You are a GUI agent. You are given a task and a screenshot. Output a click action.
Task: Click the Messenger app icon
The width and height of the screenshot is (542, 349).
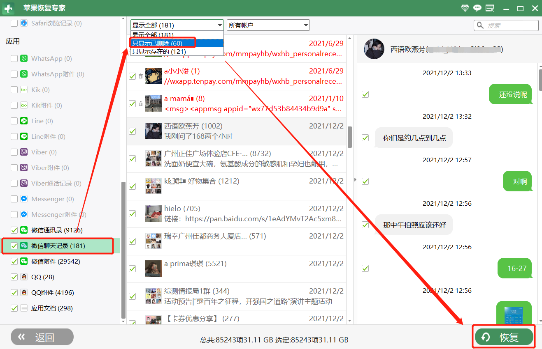pyautogui.click(x=24, y=199)
